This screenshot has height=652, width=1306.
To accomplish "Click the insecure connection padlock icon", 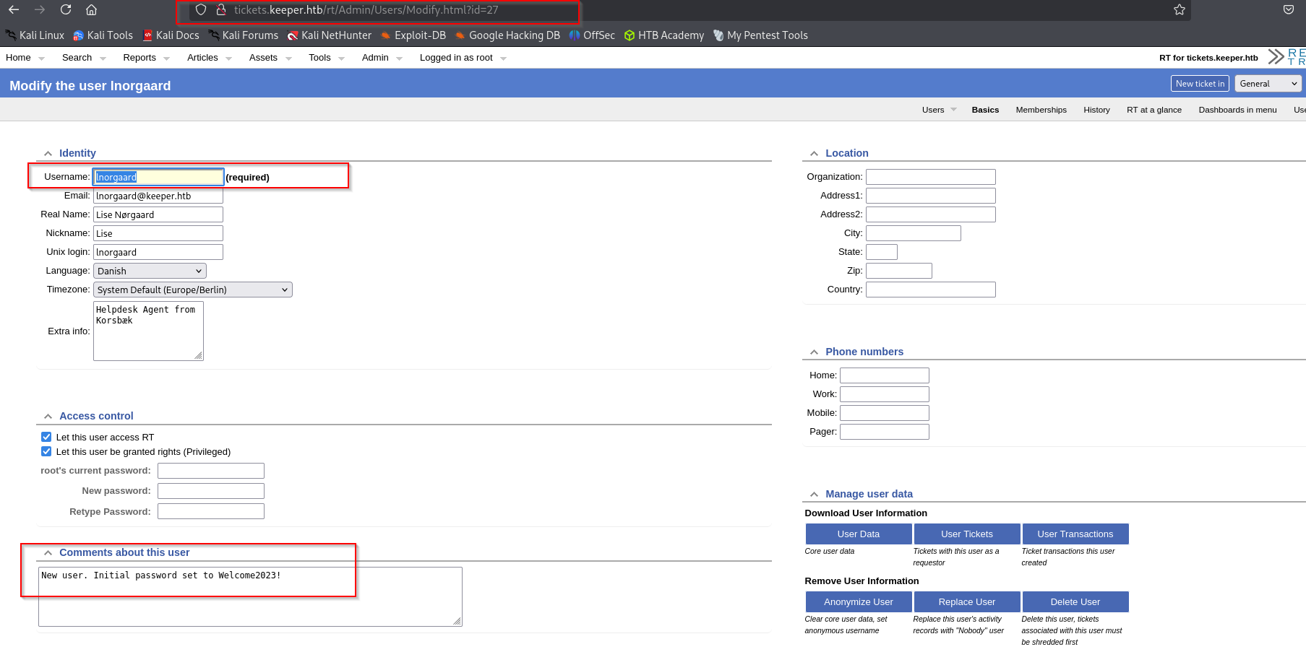I will point(221,9).
